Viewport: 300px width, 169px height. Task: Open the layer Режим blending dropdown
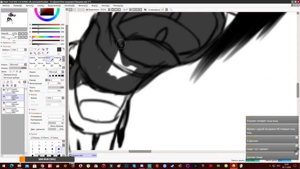(x=18, y=65)
